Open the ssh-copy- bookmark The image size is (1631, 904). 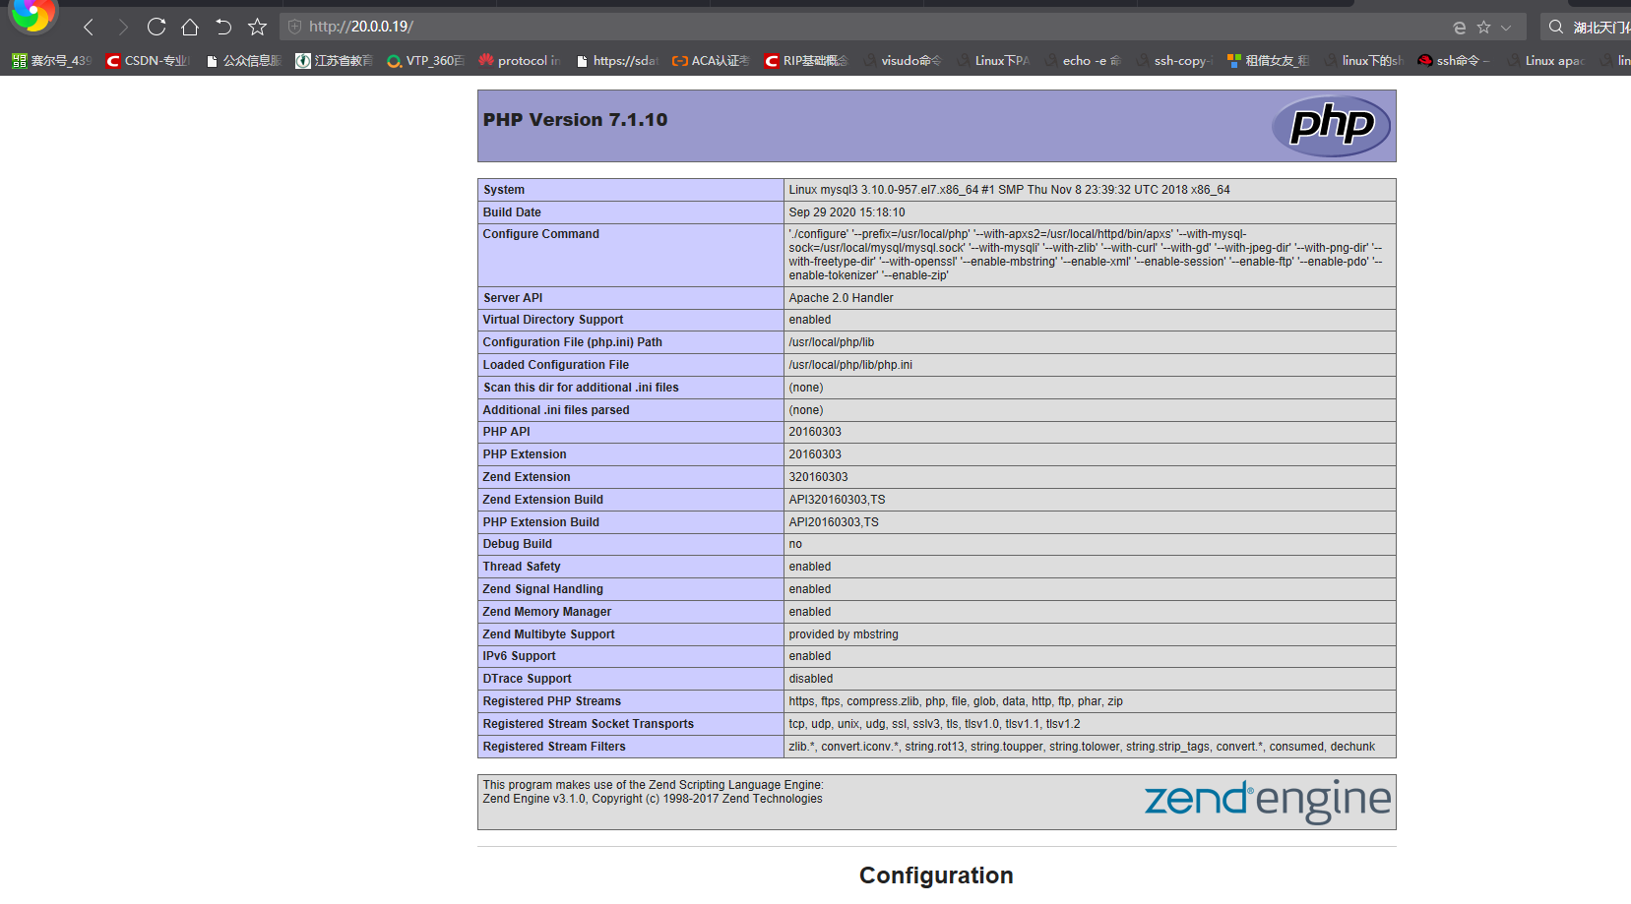[1174, 61]
